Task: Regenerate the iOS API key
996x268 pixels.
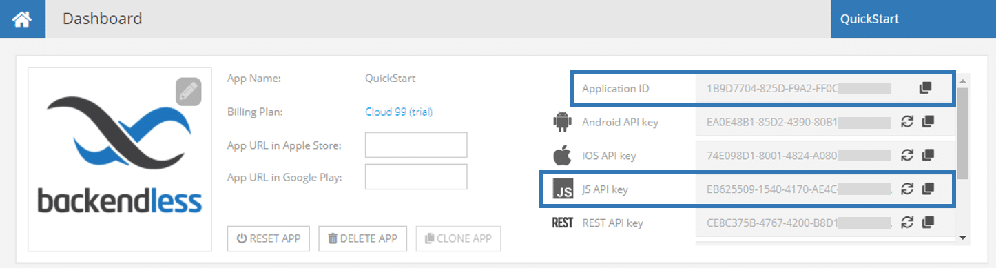Action: 907,155
